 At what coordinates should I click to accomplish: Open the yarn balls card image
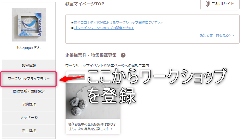click(93, 101)
